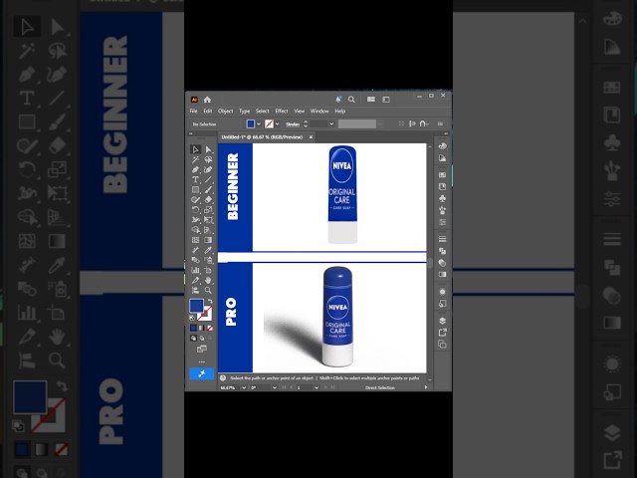Select the Direct Selection tool

208,149
